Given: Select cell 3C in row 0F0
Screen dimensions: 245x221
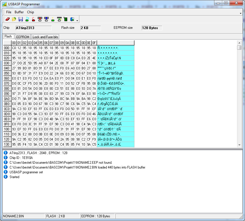Looking at the screenshot, I should 30,124.
